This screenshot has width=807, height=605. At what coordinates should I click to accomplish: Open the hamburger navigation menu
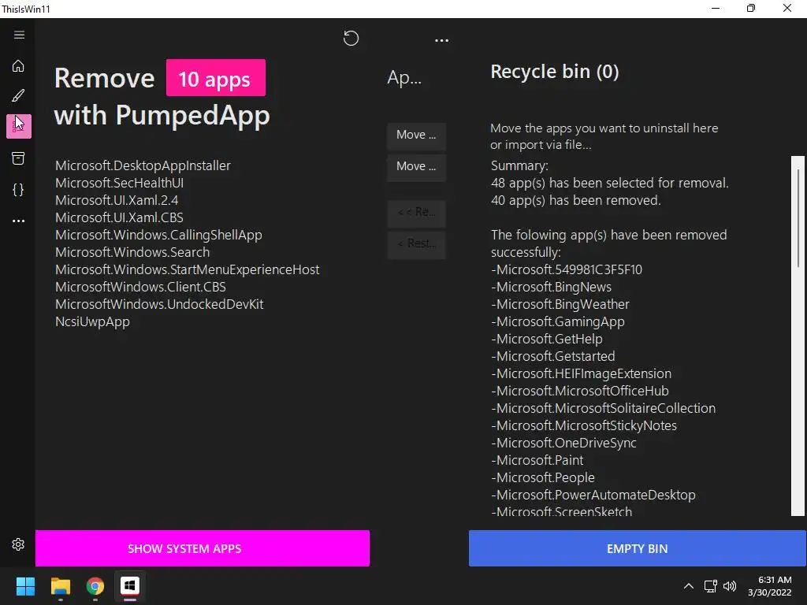[x=19, y=35]
